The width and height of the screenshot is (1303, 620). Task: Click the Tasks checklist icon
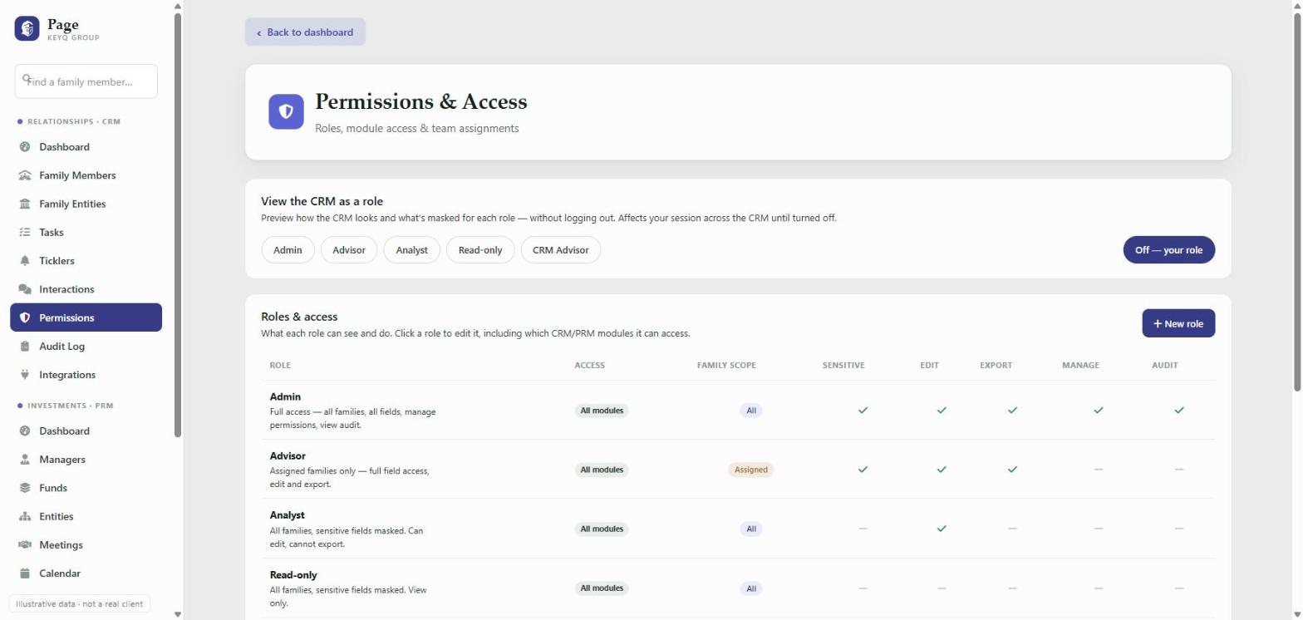point(25,232)
